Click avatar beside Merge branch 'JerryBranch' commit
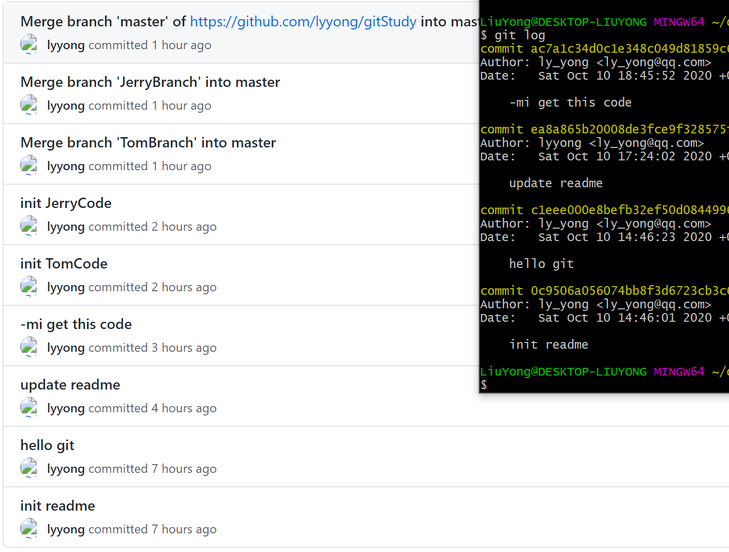Viewport: 729px width, 552px height. click(x=29, y=105)
